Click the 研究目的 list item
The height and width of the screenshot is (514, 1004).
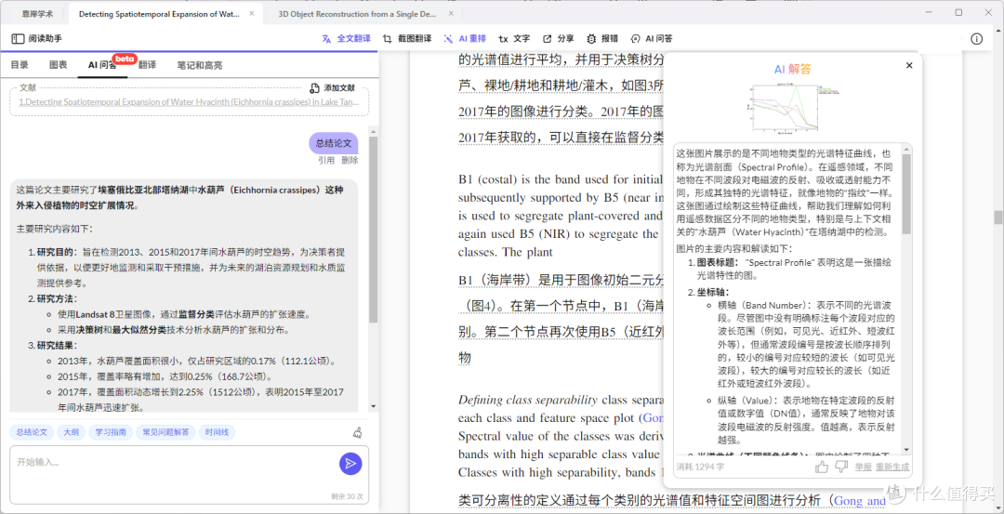[187, 268]
